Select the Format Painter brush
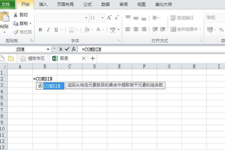The height and width of the screenshot is (150, 225). coord(22,32)
